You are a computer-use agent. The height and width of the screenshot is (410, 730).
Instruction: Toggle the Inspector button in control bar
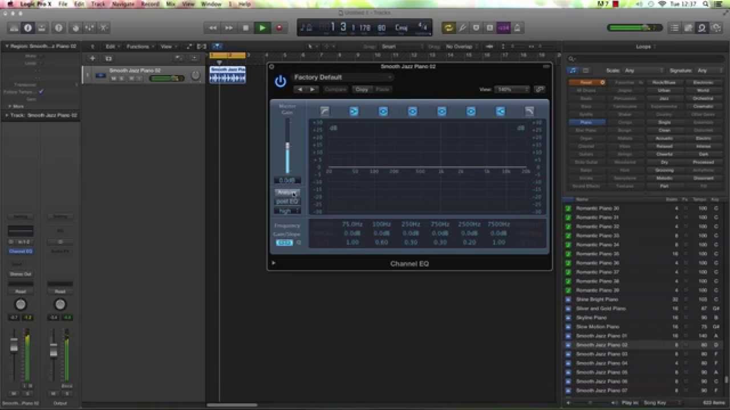point(27,28)
